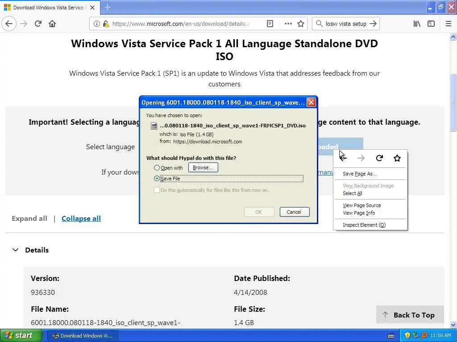
Task: Close the Opening file dialog with X
Action: tap(311, 102)
